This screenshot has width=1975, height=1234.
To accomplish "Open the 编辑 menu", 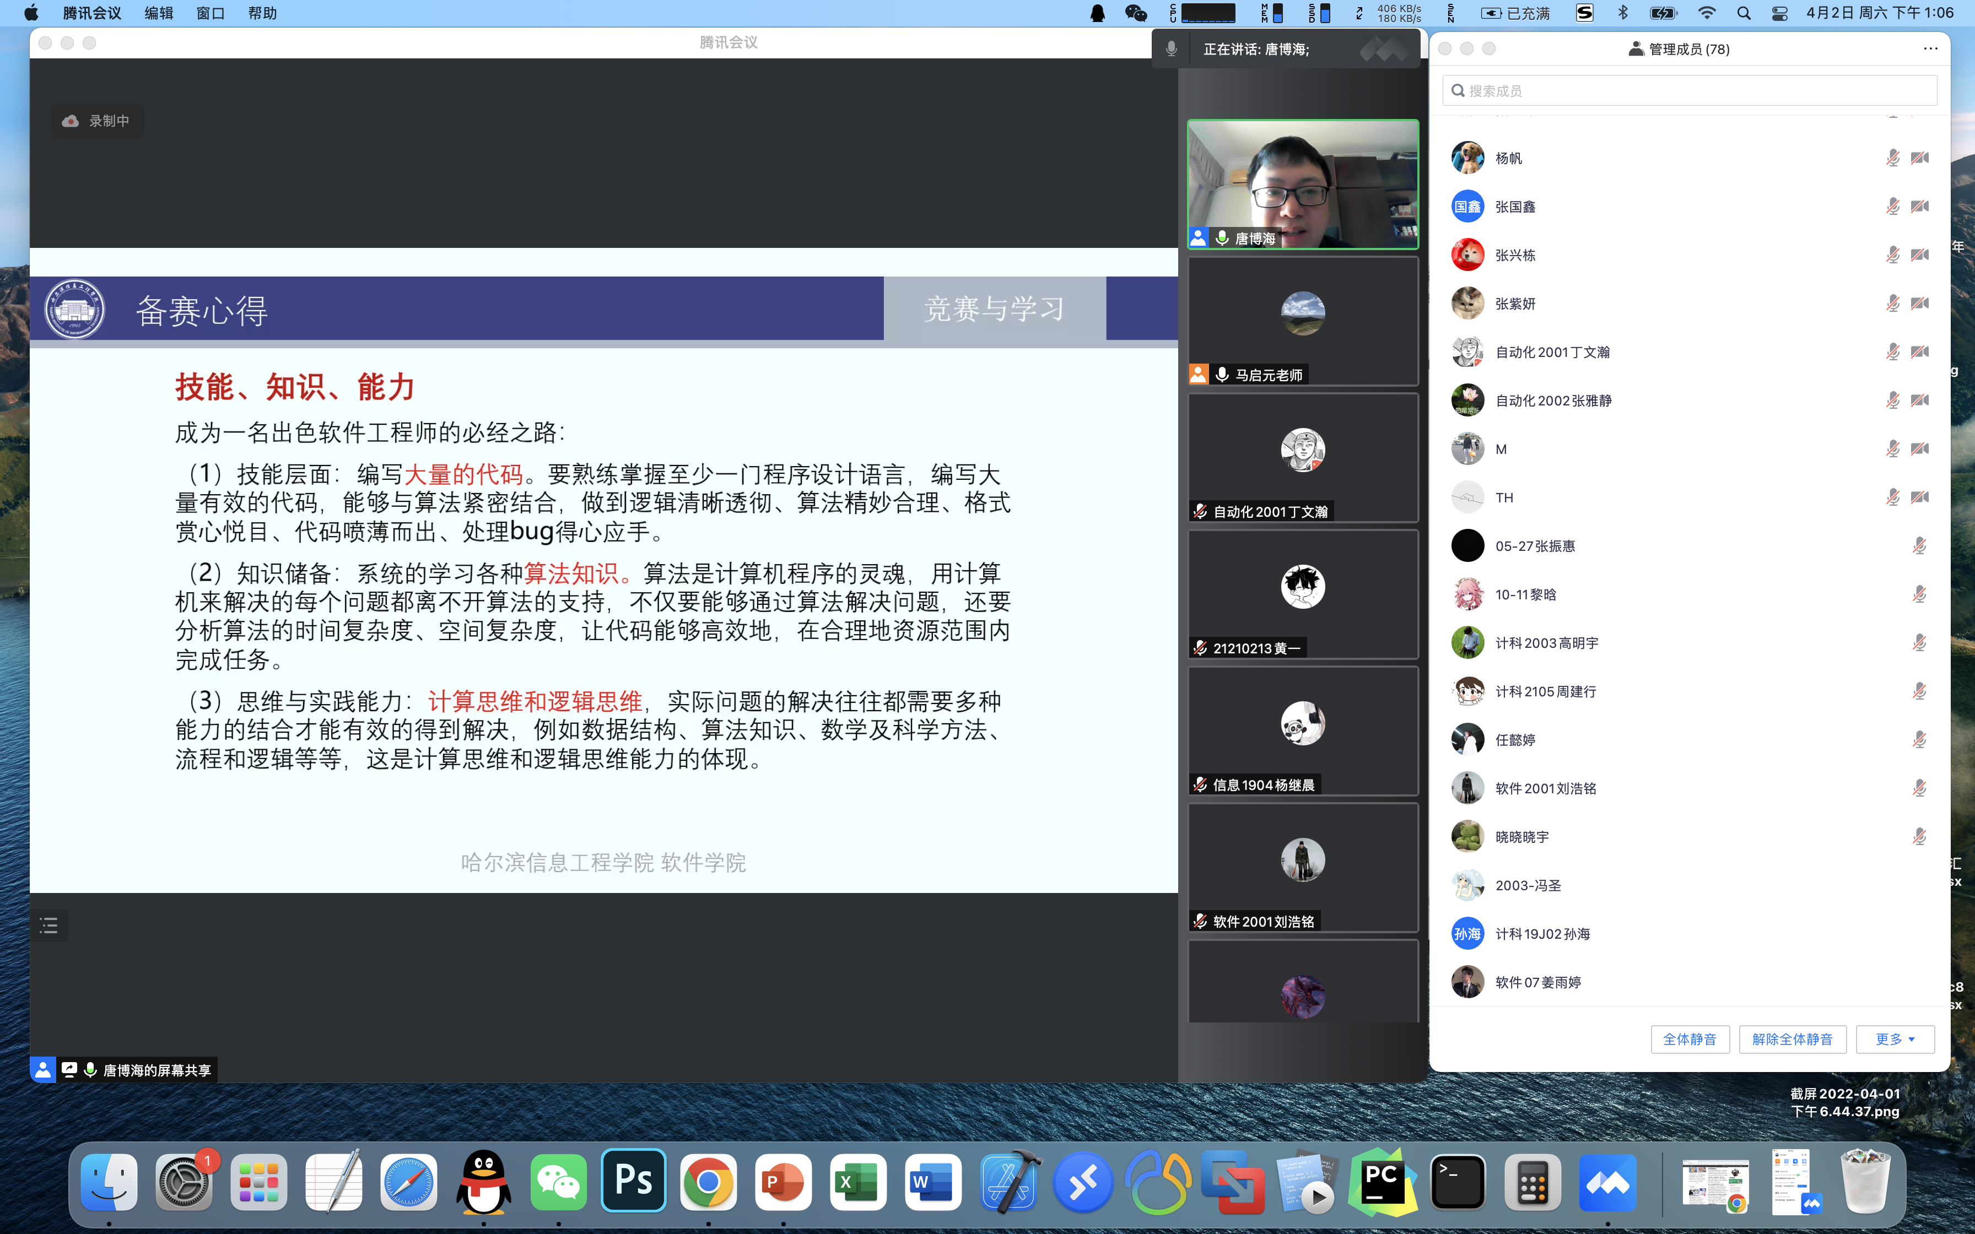I will 158,13.
